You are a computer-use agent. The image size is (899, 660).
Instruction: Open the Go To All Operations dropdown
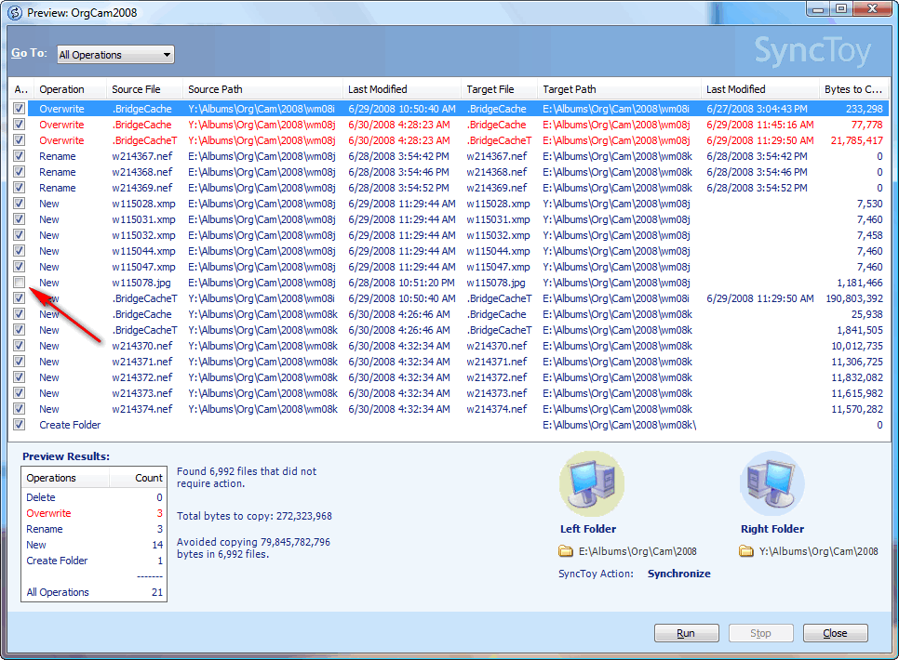pyautogui.click(x=115, y=55)
